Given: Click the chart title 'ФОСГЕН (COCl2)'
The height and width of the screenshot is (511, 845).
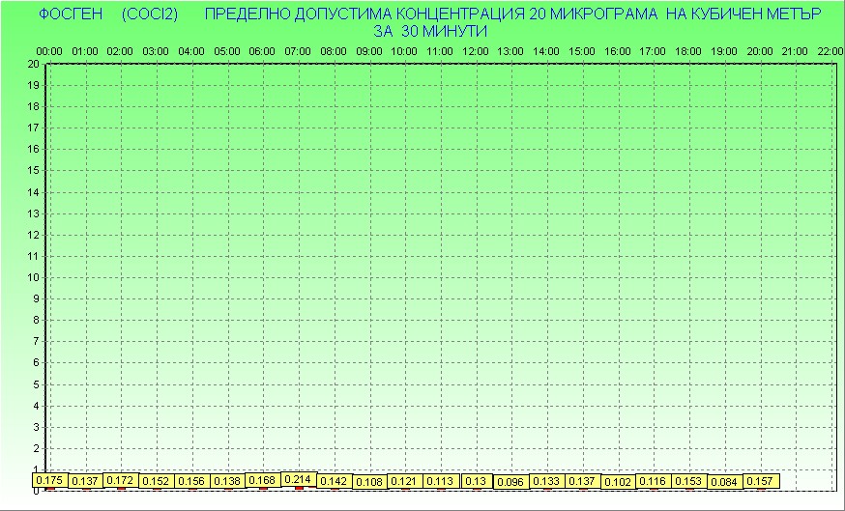Looking at the screenshot, I should [108, 14].
